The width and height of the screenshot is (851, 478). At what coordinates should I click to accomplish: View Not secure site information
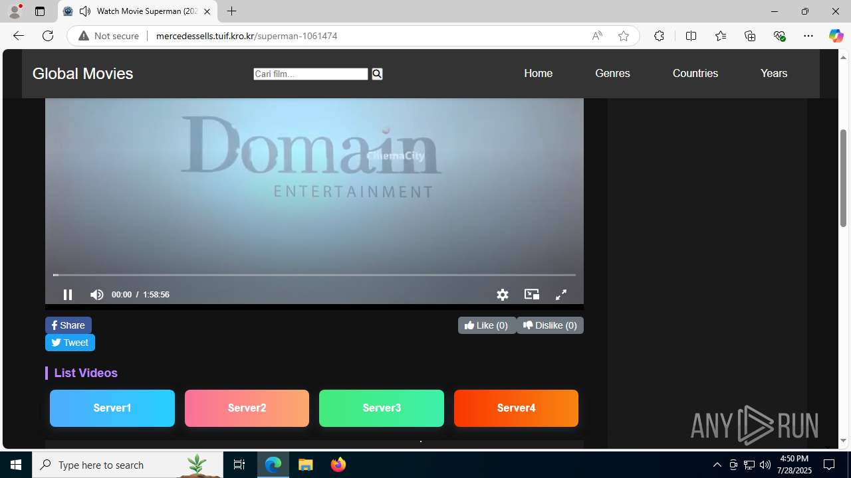tap(108, 36)
